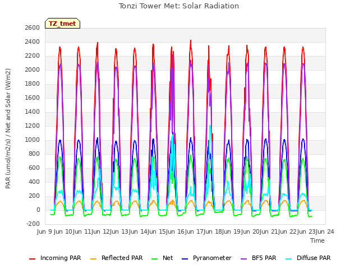Screen dimensions: 359x269
Task: Click the 2200 y-axis tick value
Action: (33, 56)
